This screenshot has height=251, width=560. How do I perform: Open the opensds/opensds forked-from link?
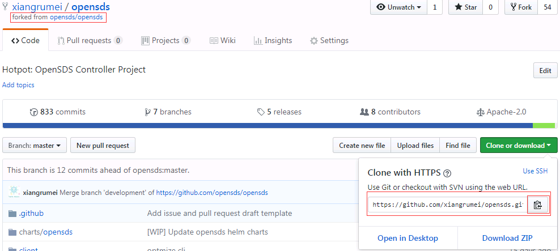coord(76,17)
